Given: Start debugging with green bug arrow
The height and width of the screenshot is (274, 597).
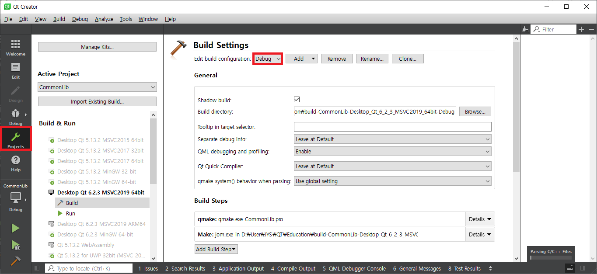Looking at the screenshot, I should tap(15, 245).
